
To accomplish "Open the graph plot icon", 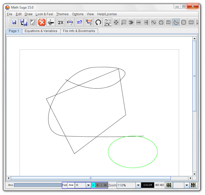I will pyautogui.click(x=89, y=22).
